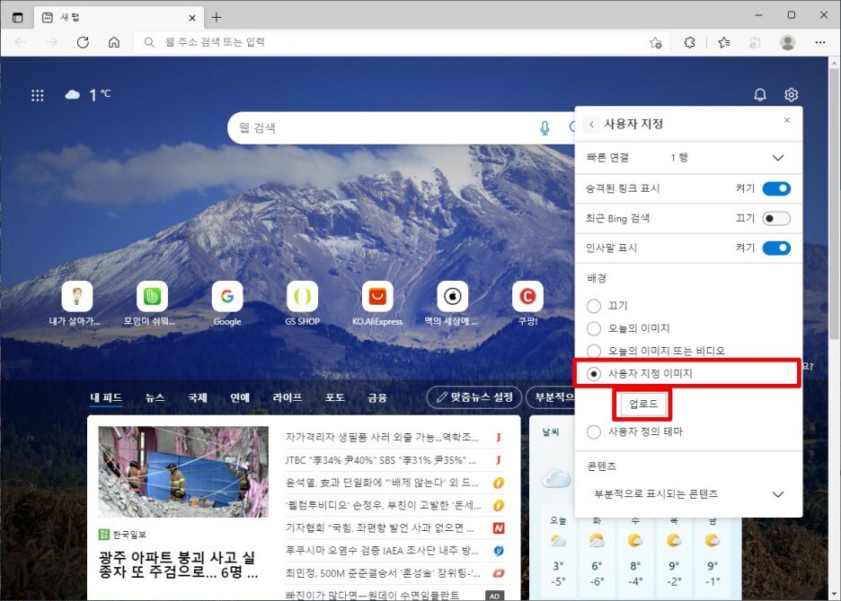Select background 끄기 radio option

click(x=594, y=306)
